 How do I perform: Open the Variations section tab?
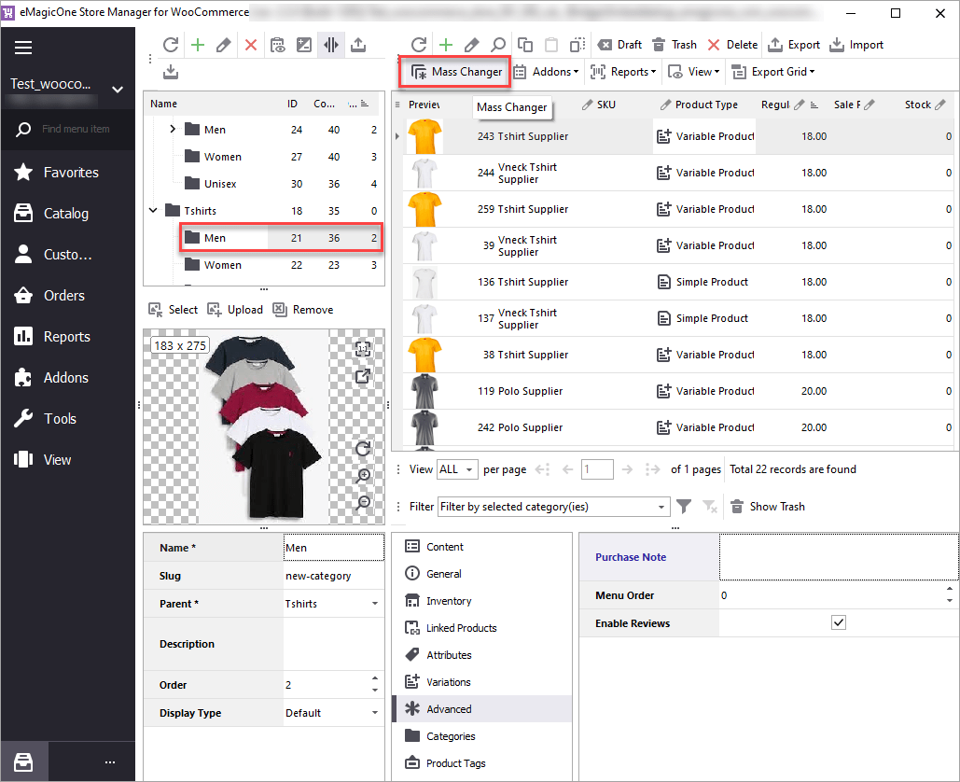pyautogui.click(x=449, y=682)
